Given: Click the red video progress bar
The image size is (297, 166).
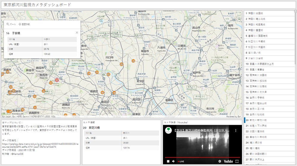Looking at the screenshot, I should coord(202,157).
